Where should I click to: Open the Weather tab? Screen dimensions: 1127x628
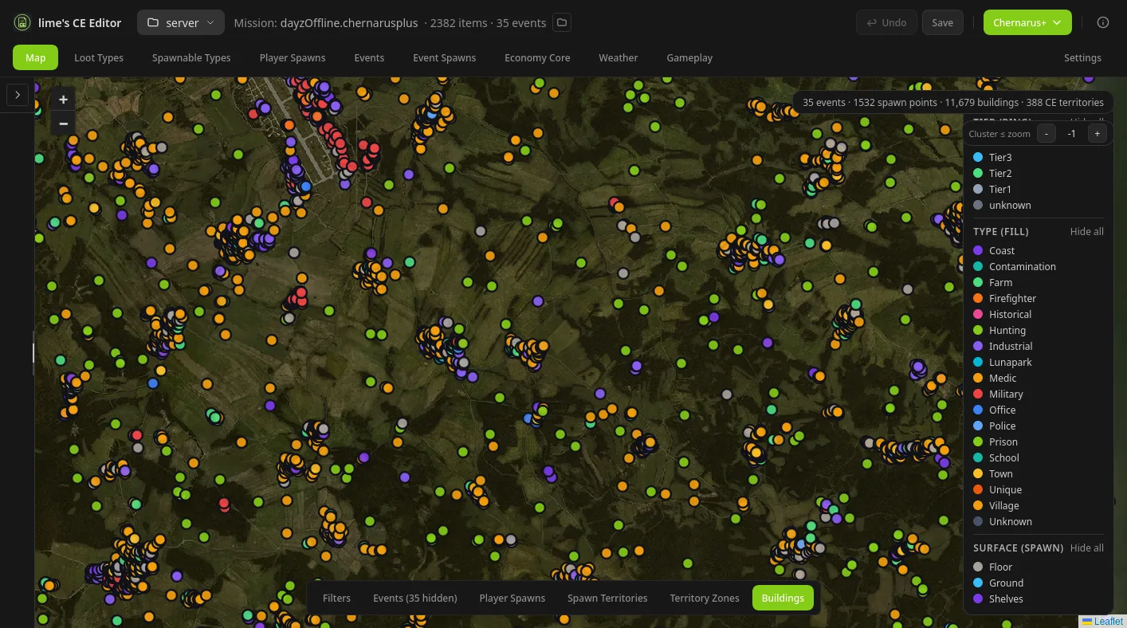618,57
